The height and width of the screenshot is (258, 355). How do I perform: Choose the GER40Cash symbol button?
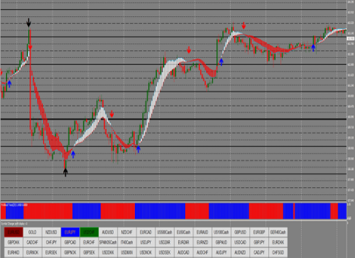278,232
